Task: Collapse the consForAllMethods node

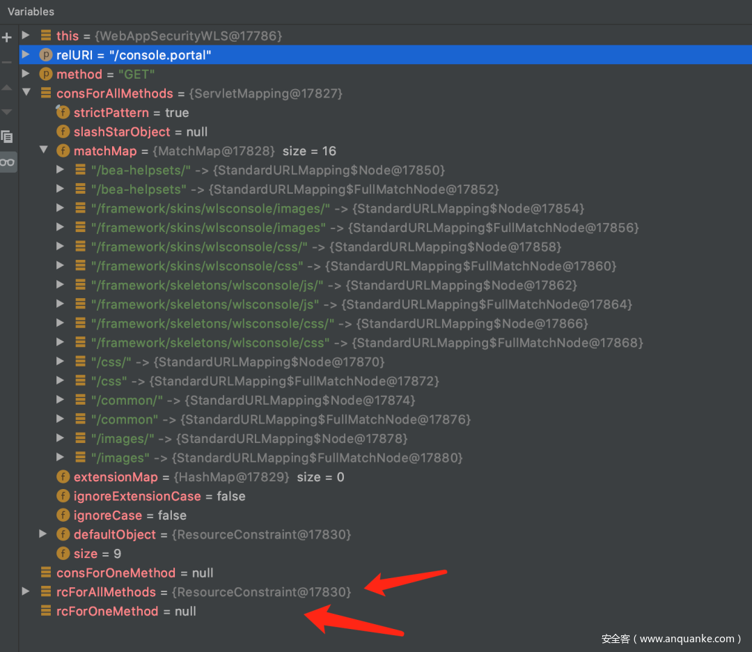Action: click(x=26, y=93)
